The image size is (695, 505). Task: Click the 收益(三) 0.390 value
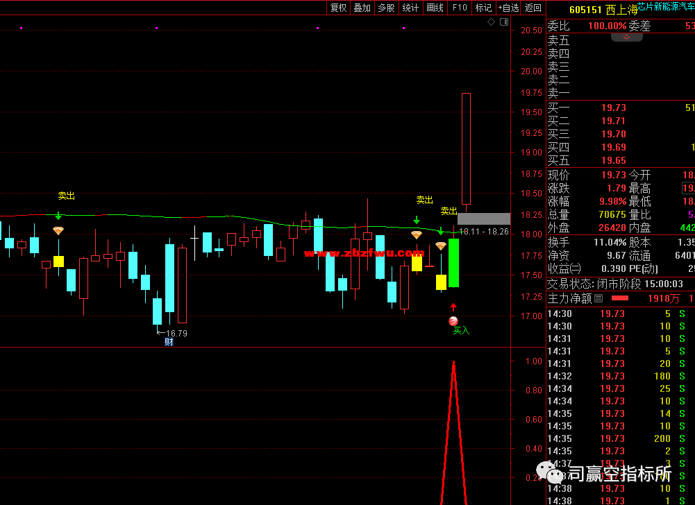614,268
